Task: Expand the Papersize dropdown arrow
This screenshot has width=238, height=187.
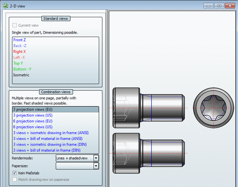Action: [96, 166]
